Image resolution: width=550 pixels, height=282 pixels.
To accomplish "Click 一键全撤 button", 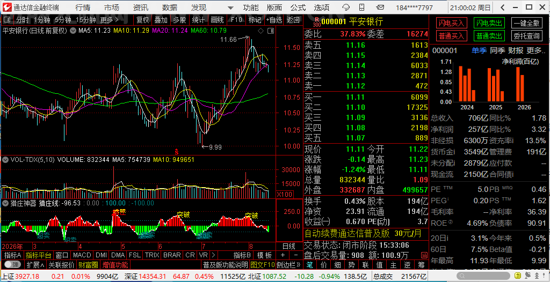I will pos(526,23).
